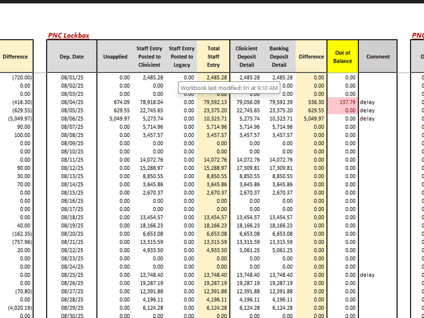Select staff entry value 14,072.76

pyautogui.click(x=151, y=159)
